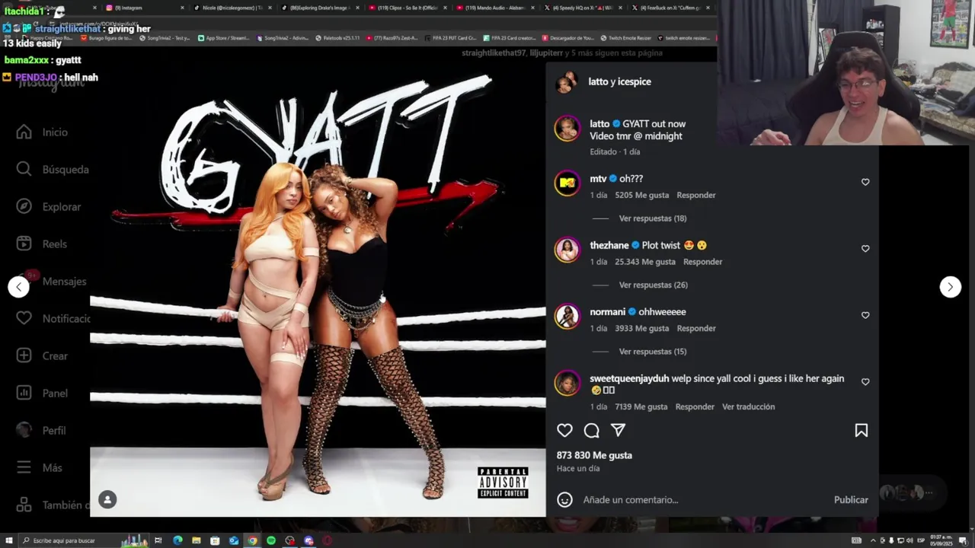
Task: Open normani's profile avatar
Action: [x=567, y=316]
